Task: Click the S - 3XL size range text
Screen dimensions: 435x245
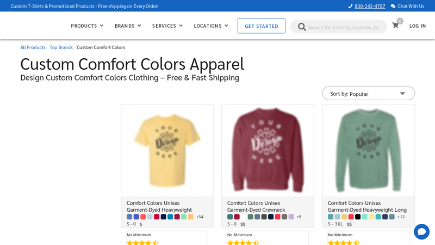Action: 335,224
